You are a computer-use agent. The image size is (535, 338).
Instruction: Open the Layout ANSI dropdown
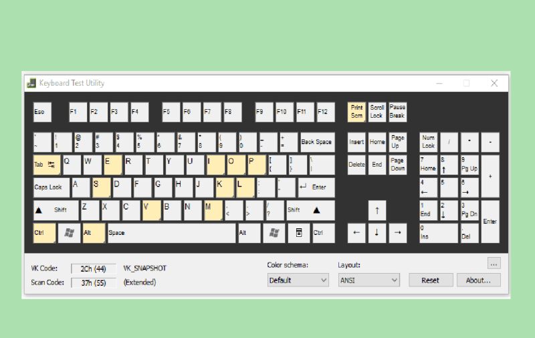click(x=369, y=280)
